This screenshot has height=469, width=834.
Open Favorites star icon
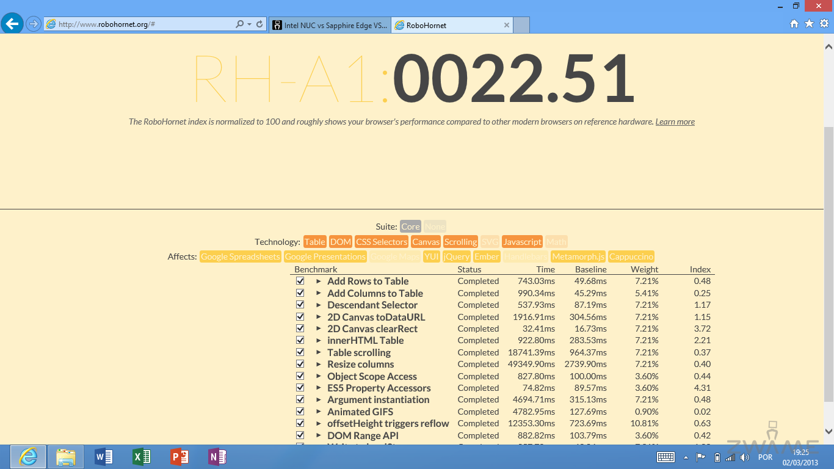[810, 24]
